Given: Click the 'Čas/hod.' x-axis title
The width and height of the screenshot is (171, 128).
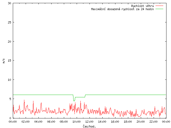Looking at the screenshot, I should click(89, 126).
